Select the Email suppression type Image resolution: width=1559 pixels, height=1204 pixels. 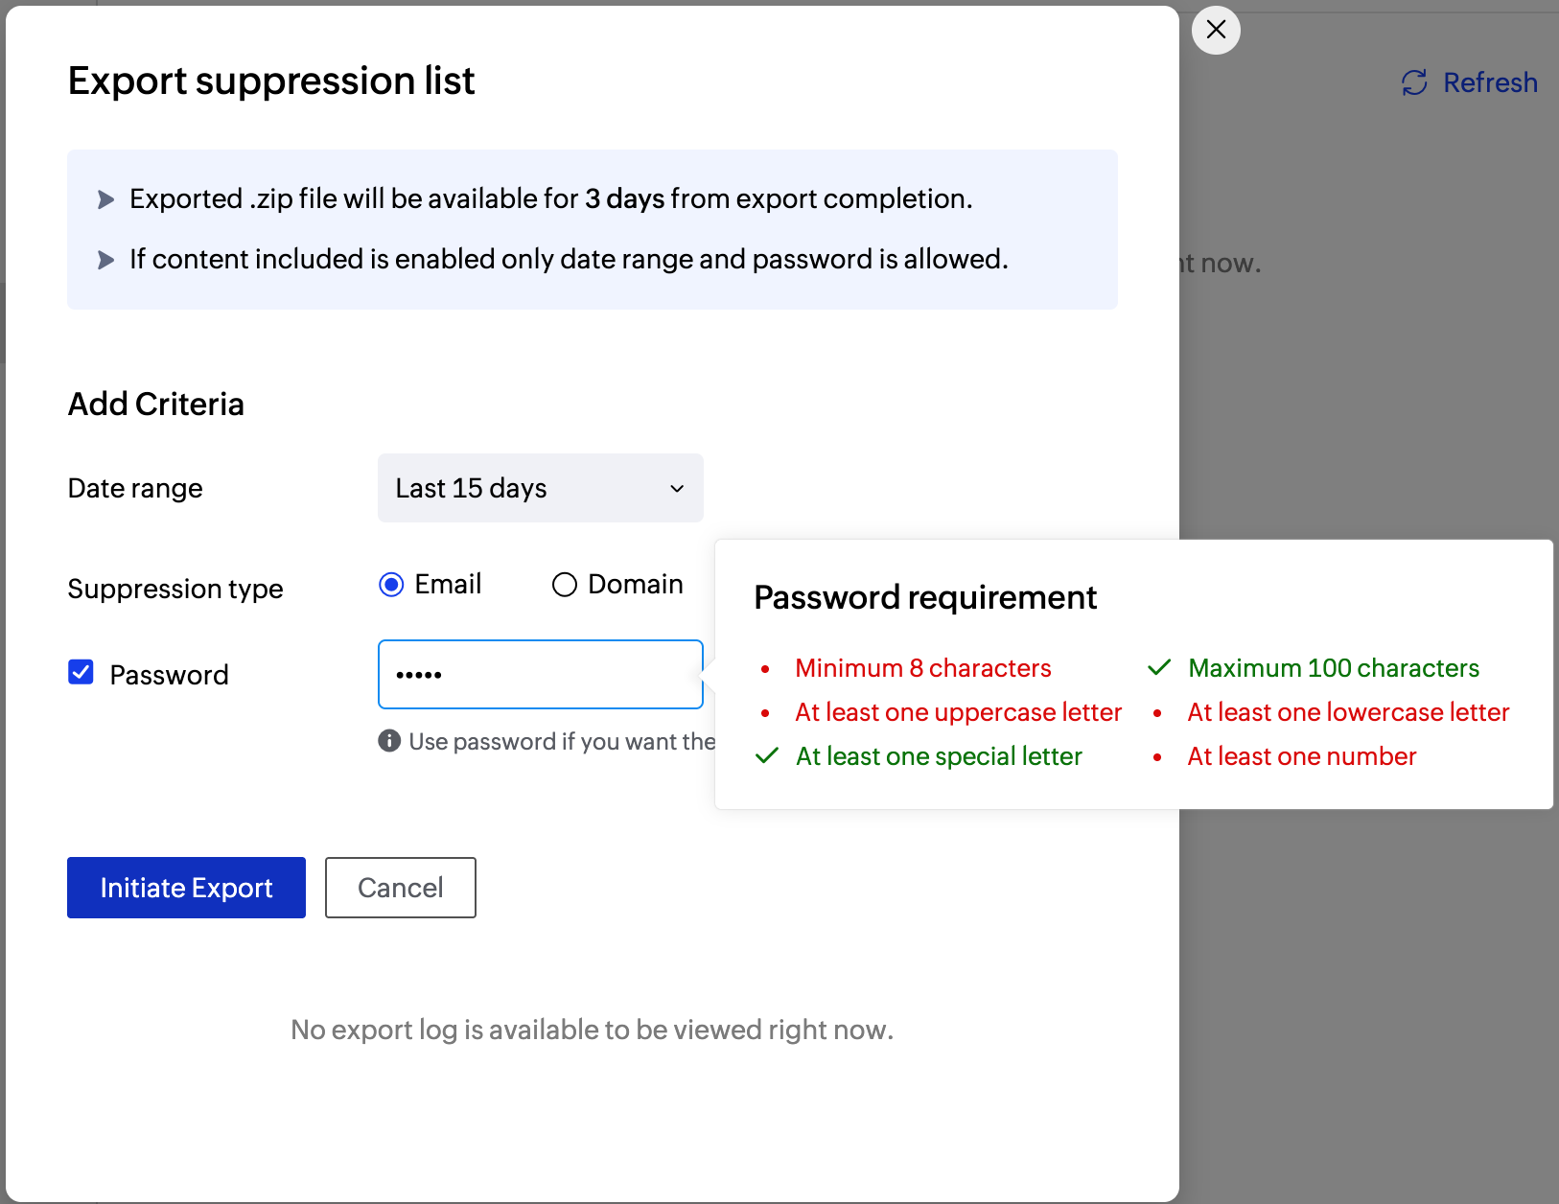click(x=391, y=584)
